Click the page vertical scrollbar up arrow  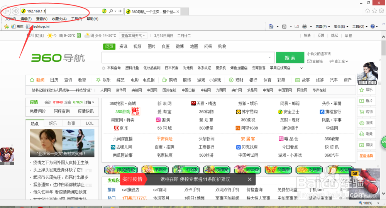point(384,37)
